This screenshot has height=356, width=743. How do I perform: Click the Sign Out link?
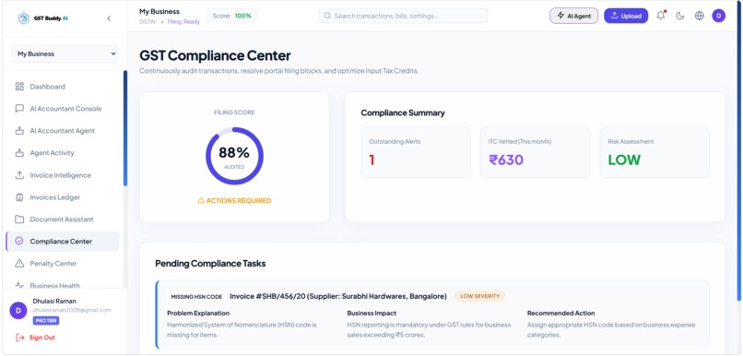[x=41, y=338]
